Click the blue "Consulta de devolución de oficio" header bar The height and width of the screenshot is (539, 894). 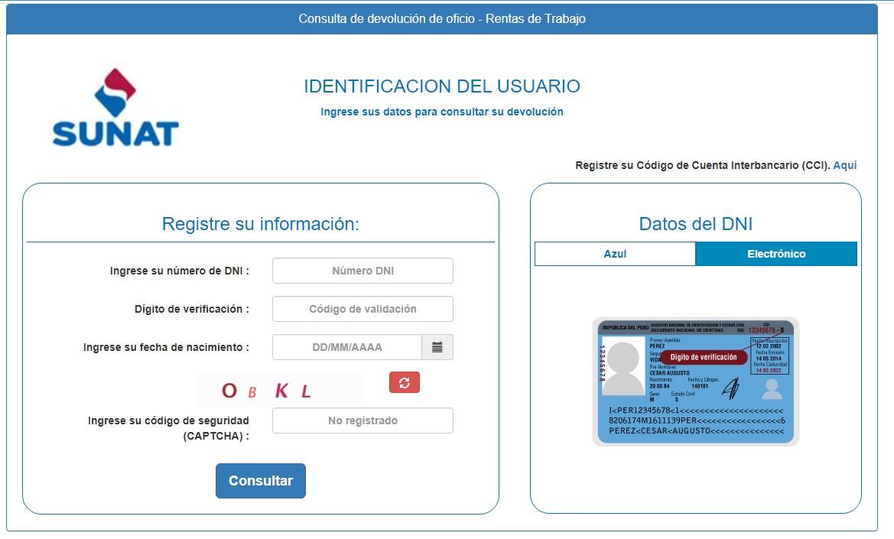442,18
